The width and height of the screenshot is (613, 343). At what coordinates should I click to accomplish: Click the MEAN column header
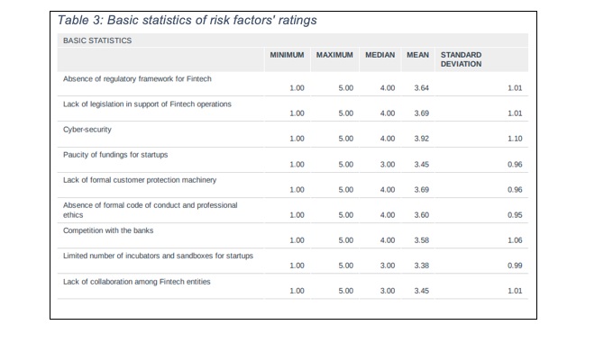coord(417,55)
